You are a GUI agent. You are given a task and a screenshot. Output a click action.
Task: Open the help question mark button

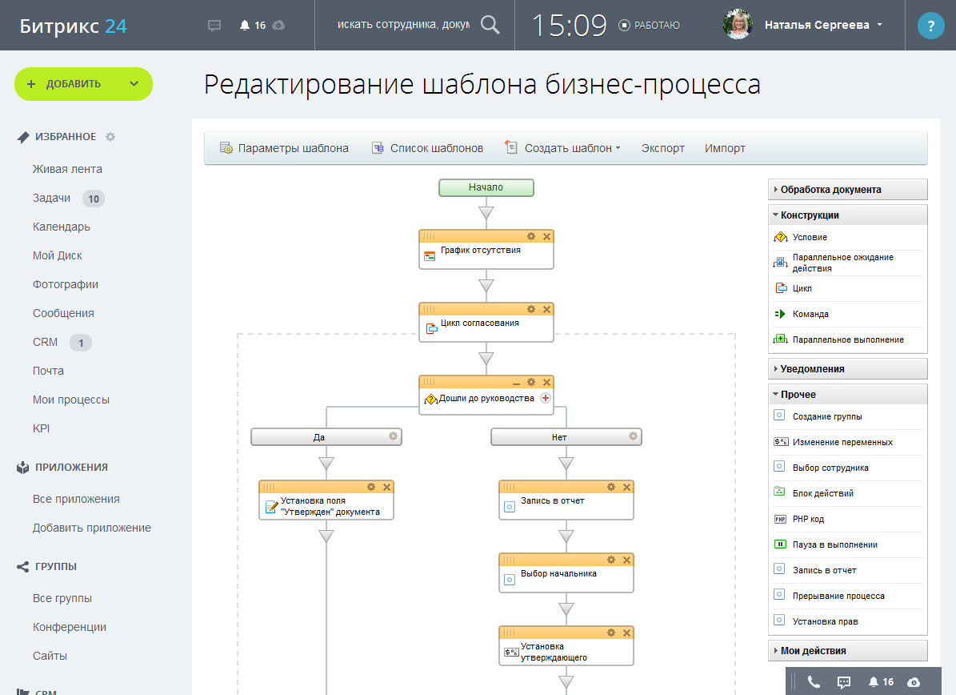[930, 26]
